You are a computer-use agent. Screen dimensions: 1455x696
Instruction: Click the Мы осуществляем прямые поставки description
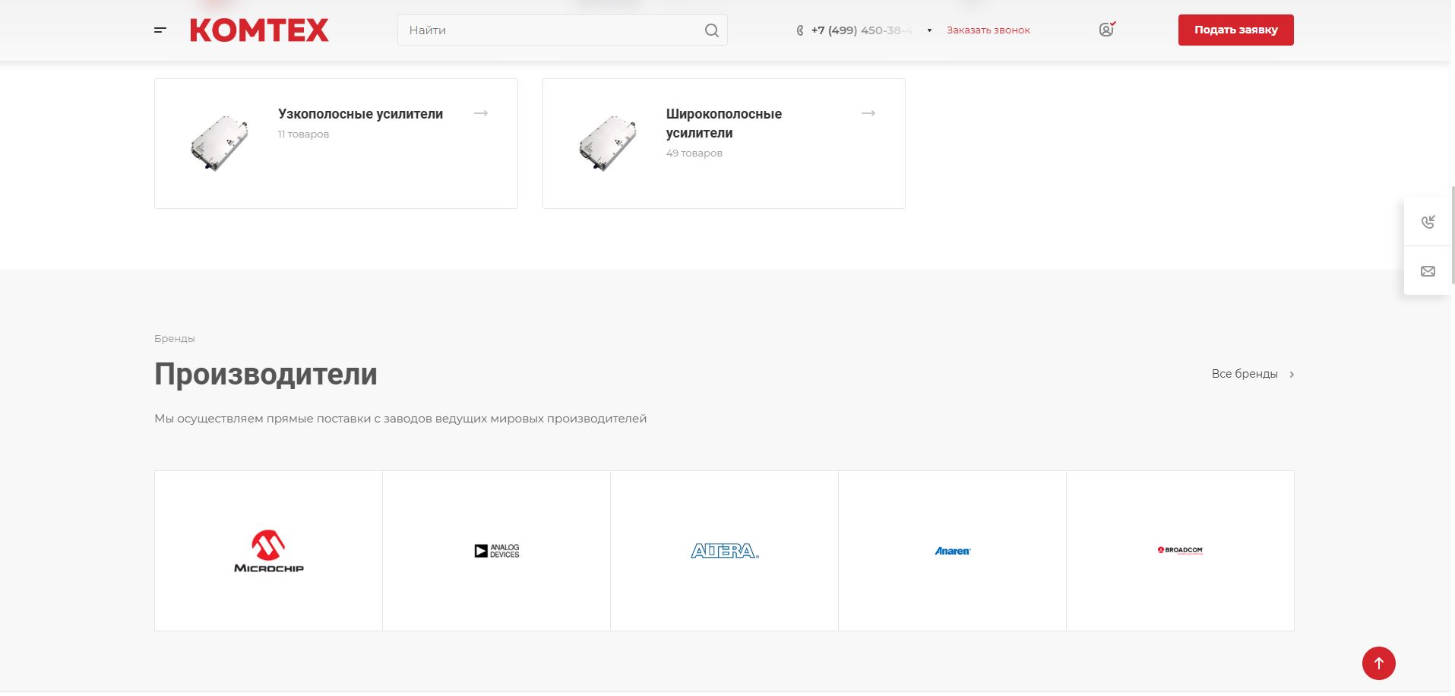400,419
